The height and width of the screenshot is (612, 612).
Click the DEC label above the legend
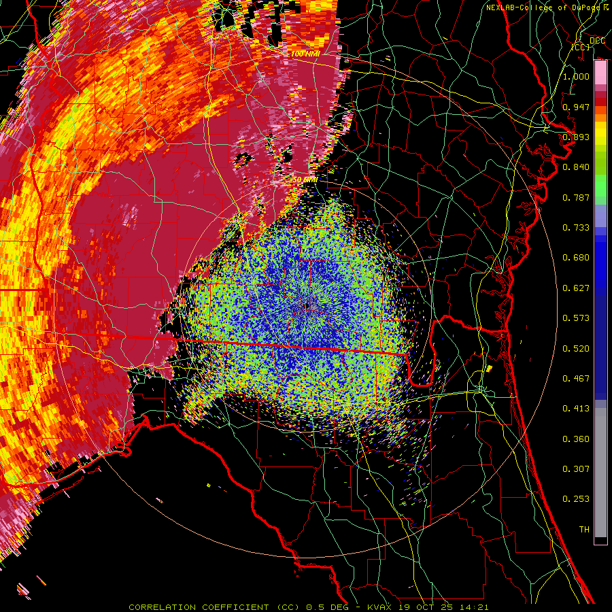pyautogui.click(x=597, y=41)
